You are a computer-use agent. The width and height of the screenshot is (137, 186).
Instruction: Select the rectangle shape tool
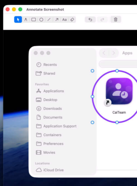click(x=33, y=19)
